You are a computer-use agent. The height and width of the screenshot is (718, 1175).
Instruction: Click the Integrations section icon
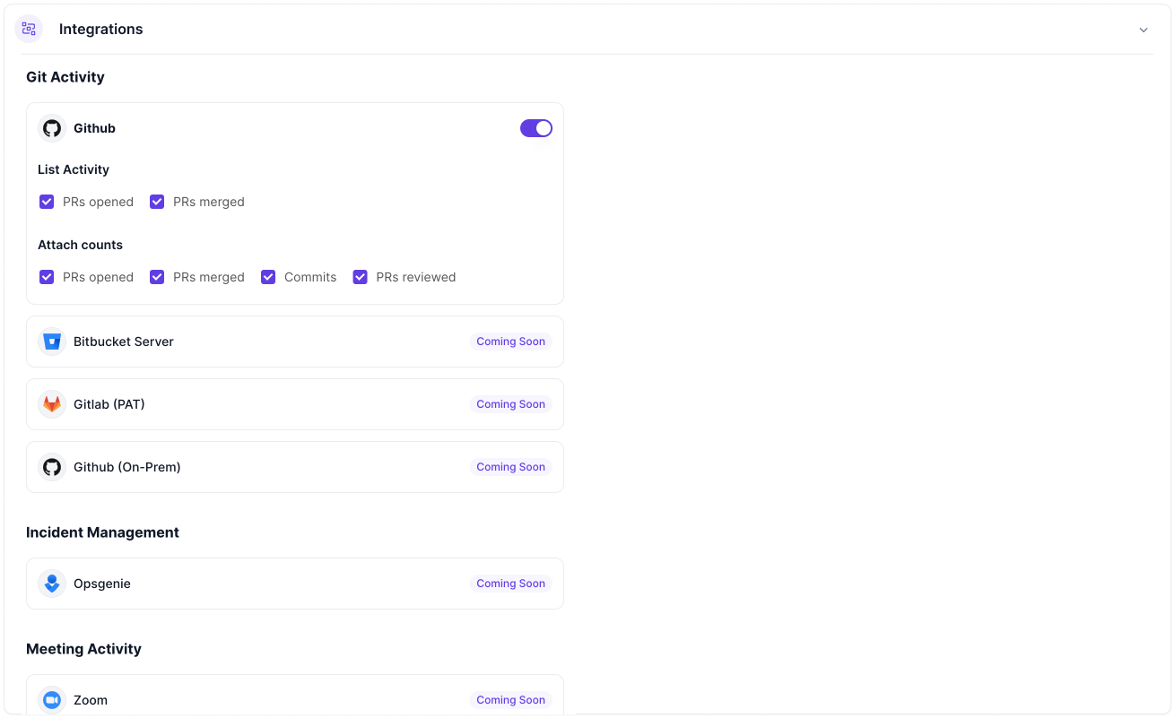pos(29,29)
